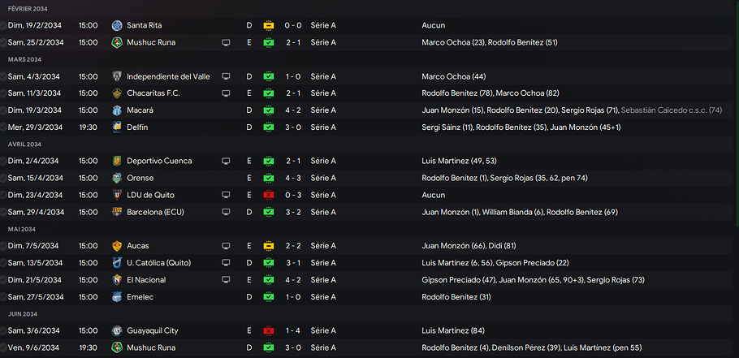Click the TV icon in El Nacional row

click(227, 280)
